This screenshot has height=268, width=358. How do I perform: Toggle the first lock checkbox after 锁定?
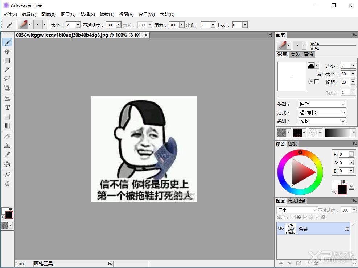tap(293, 217)
